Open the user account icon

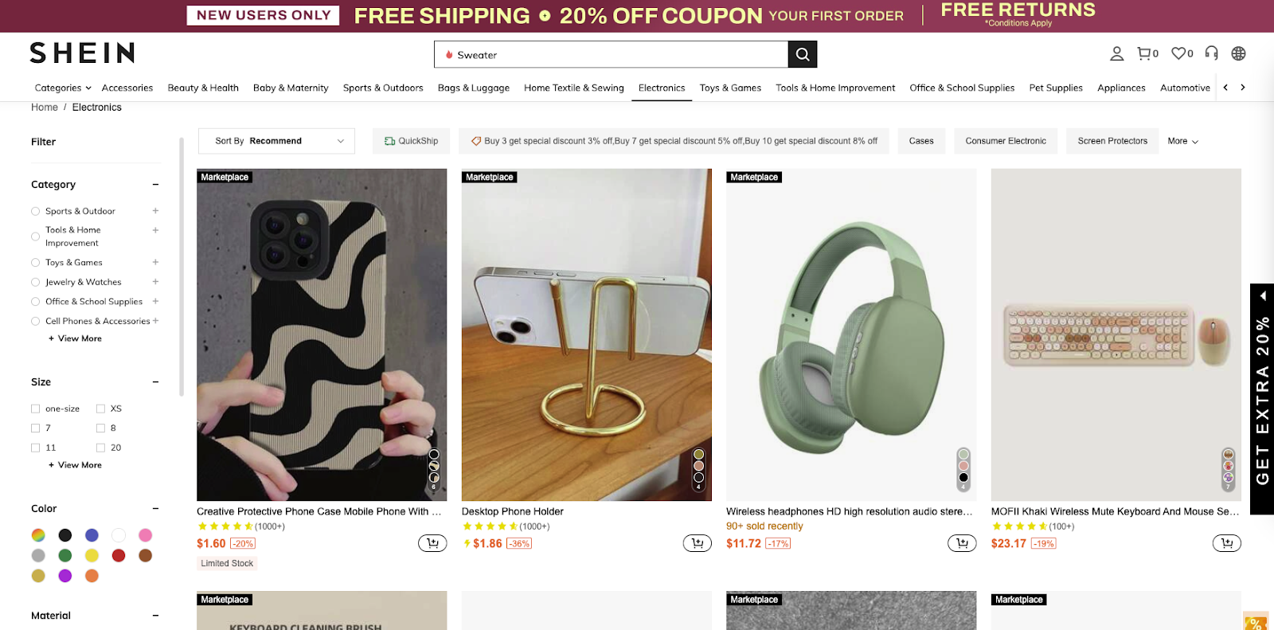click(1116, 53)
